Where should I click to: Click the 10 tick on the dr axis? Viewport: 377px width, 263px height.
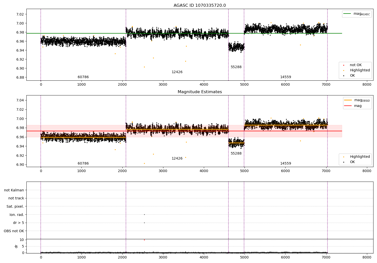click(x=22, y=240)
